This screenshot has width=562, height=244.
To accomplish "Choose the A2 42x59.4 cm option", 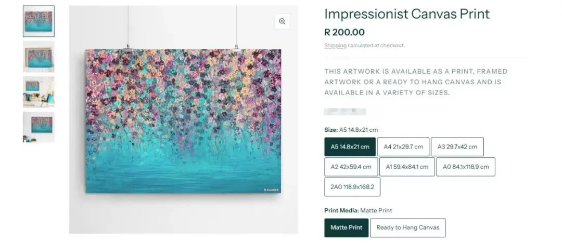I will coord(351,167).
